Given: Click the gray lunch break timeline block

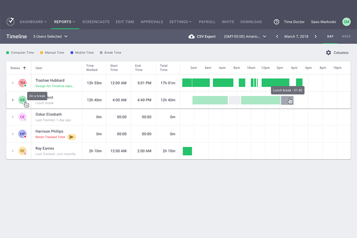Looking at the screenshot, I should [x=287, y=100].
